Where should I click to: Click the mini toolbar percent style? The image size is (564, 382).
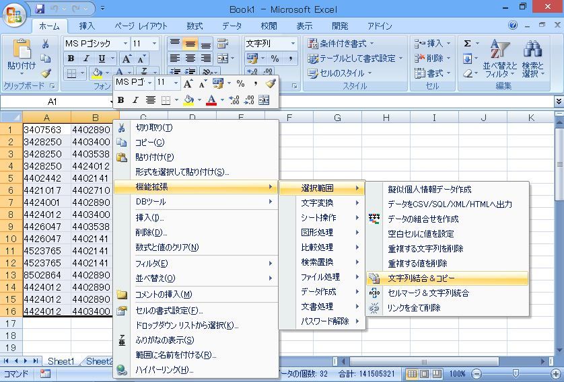241,83
